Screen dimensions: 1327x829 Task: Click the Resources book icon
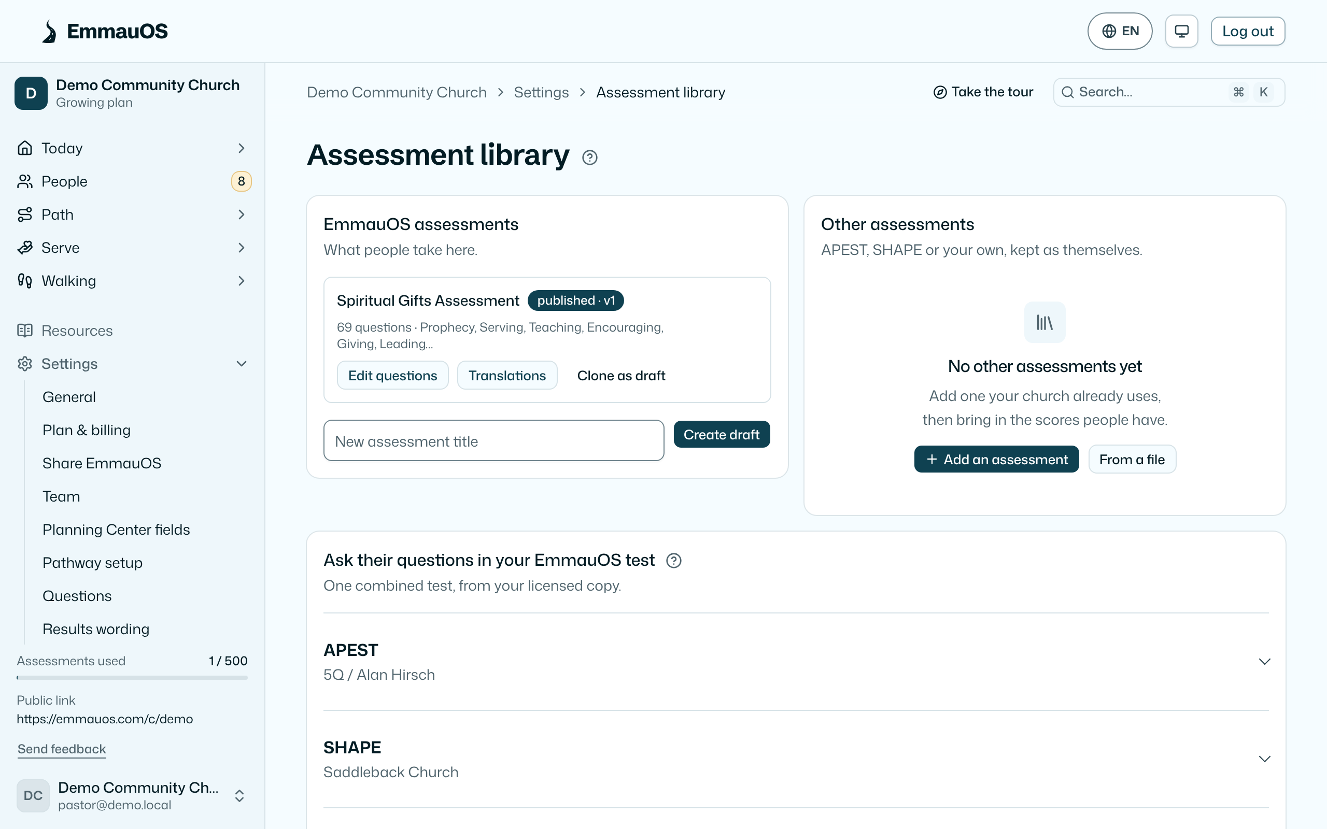point(25,331)
